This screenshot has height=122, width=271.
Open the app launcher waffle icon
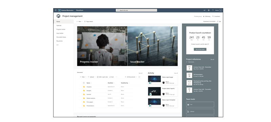pos(56,11)
